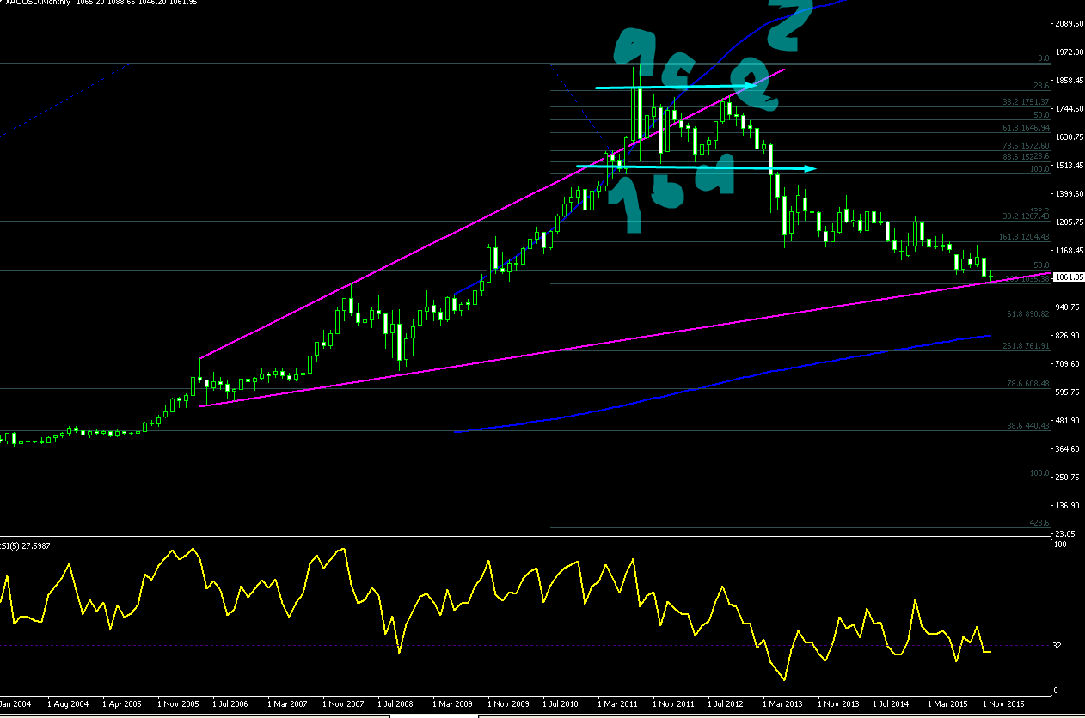Click the 1 Nov 2009 date label

(509, 703)
